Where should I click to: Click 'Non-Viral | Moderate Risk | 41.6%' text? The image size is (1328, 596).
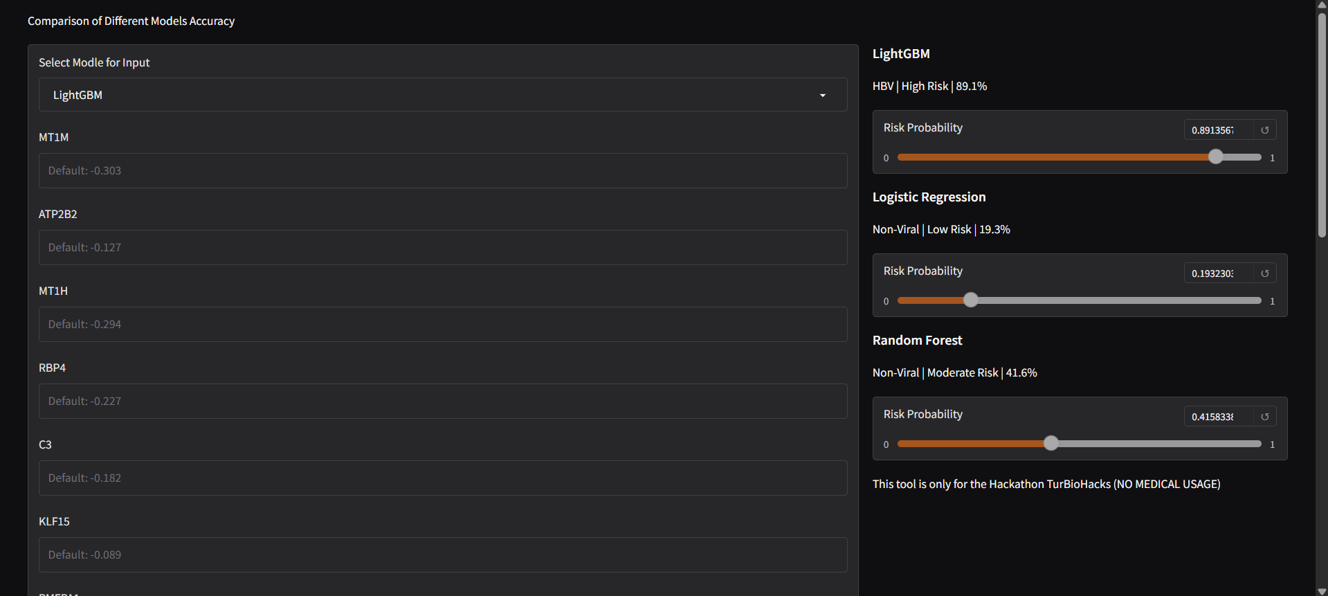[954, 373]
